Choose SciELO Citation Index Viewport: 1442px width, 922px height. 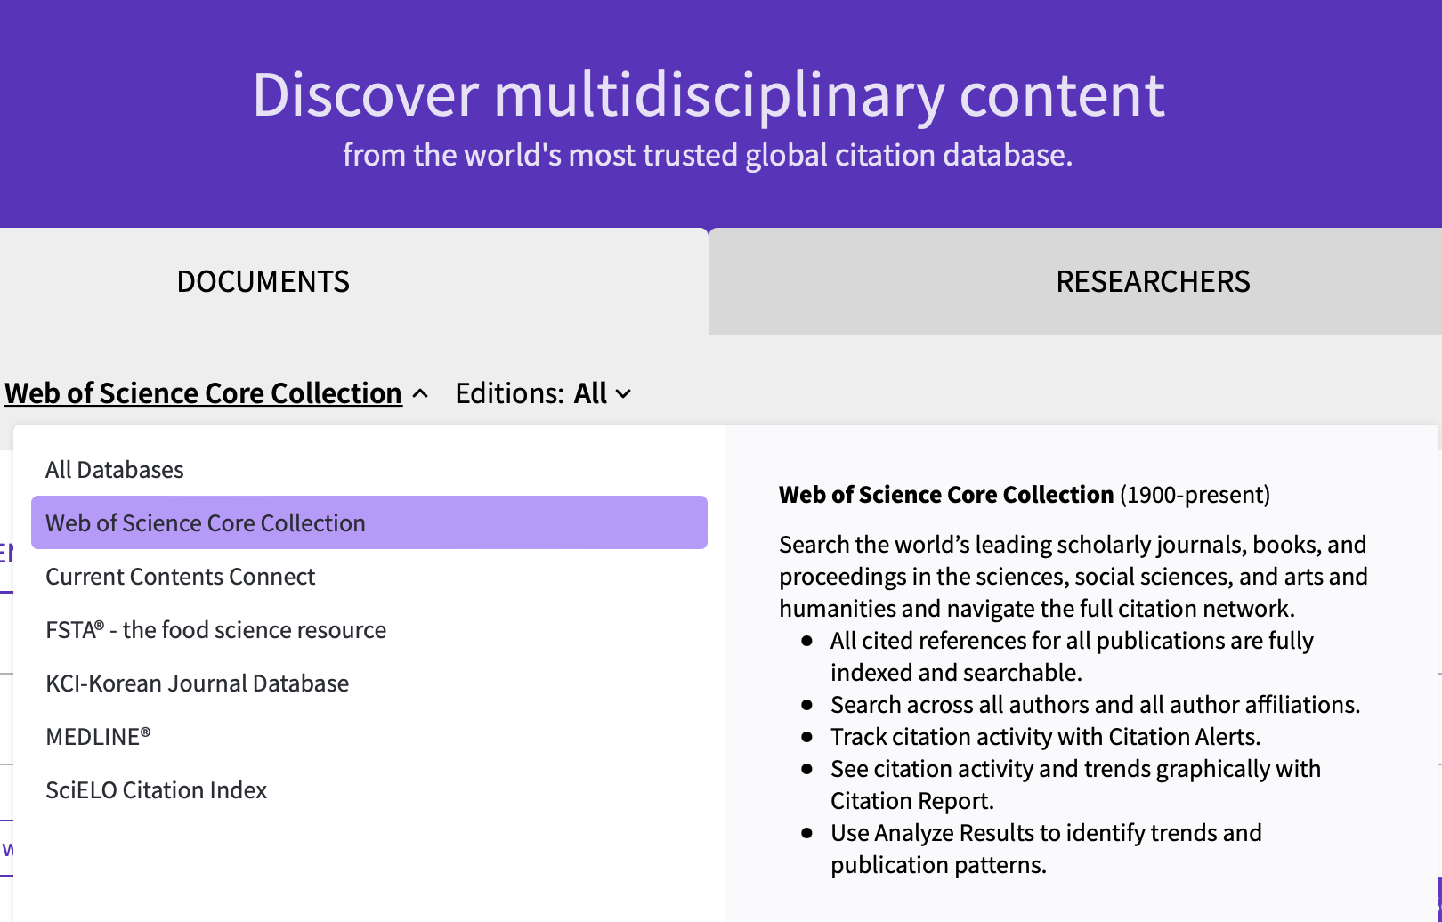pyautogui.click(x=157, y=790)
